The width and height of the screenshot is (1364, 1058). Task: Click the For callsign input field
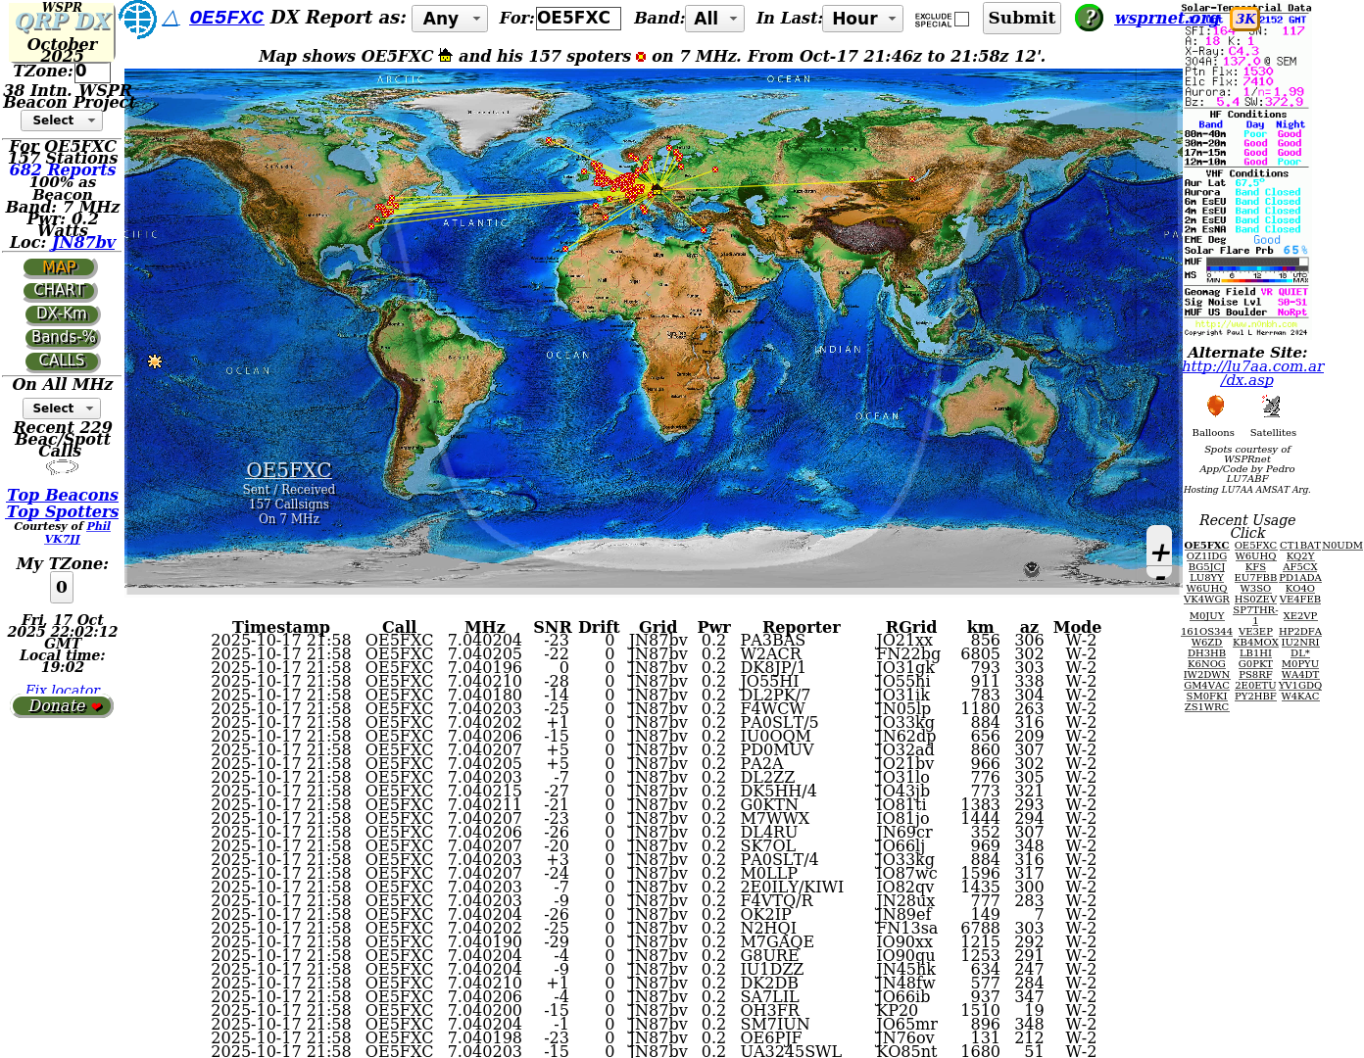(x=578, y=19)
